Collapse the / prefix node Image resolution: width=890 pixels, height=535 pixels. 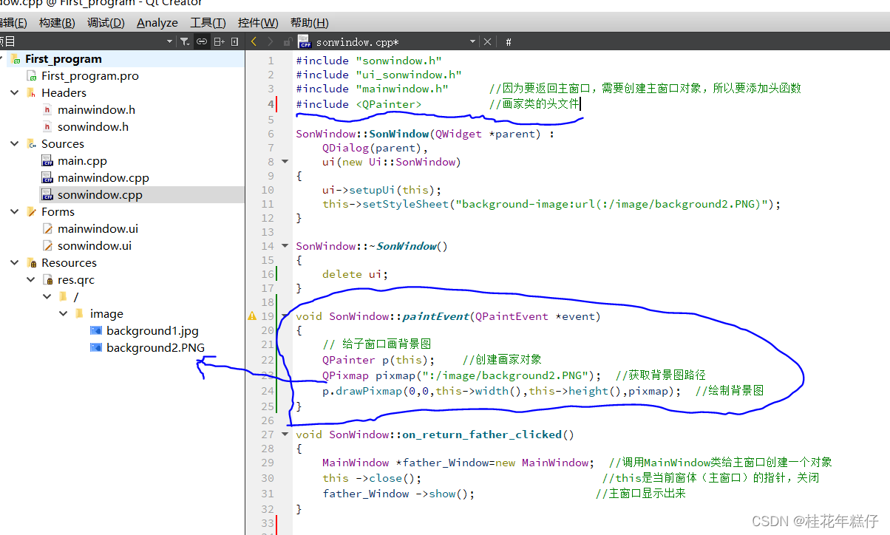(47, 297)
